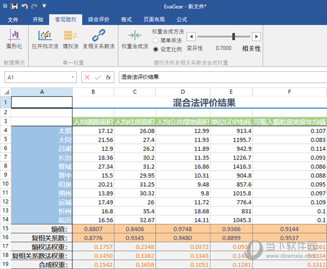The width and height of the screenshot is (327, 269).
Task: Select column A header
Action: point(42,92)
